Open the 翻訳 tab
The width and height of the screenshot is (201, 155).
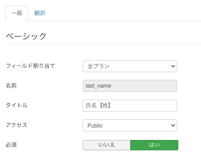tap(40, 13)
